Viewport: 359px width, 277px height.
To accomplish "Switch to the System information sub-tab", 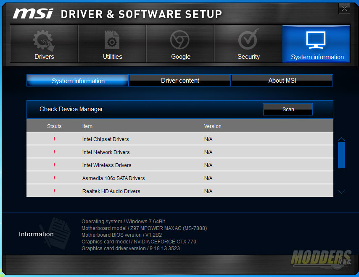I will pyautogui.click(x=78, y=81).
